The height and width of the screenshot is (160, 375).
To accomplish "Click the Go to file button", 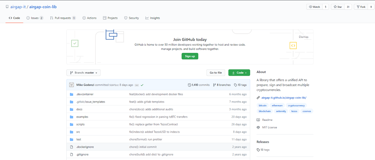I will pyautogui.click(x=216, y=73).
